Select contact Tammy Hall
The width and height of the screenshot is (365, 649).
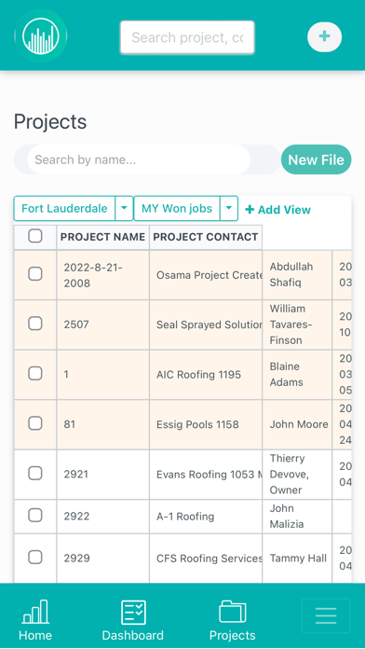[297, 559]
